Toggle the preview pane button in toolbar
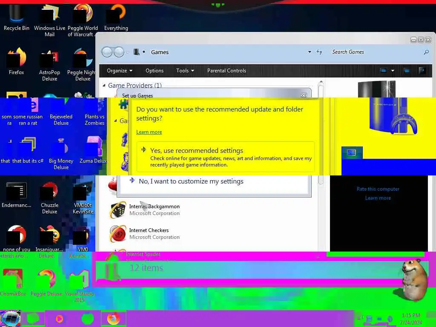The width and height of the screenshot is (436, 327). pyautogui.click(x=407, y=71)
